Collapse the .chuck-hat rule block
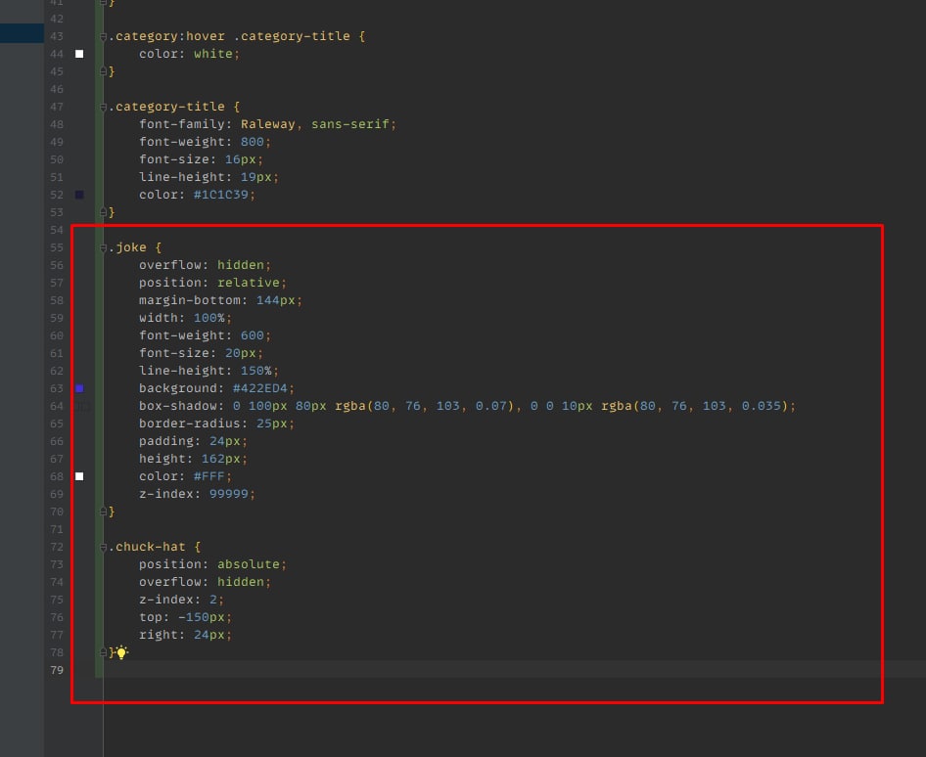 103,547
